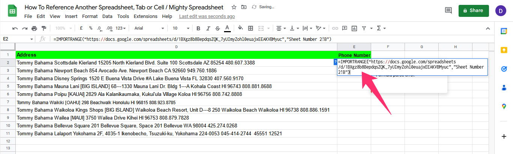
Task: Open the Google Keep side panel
Action: 504,50
